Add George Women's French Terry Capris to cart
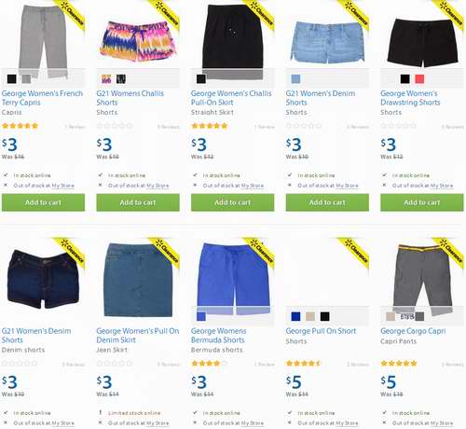The width and height of the screenshot is (466, 429). click(43, 202)
